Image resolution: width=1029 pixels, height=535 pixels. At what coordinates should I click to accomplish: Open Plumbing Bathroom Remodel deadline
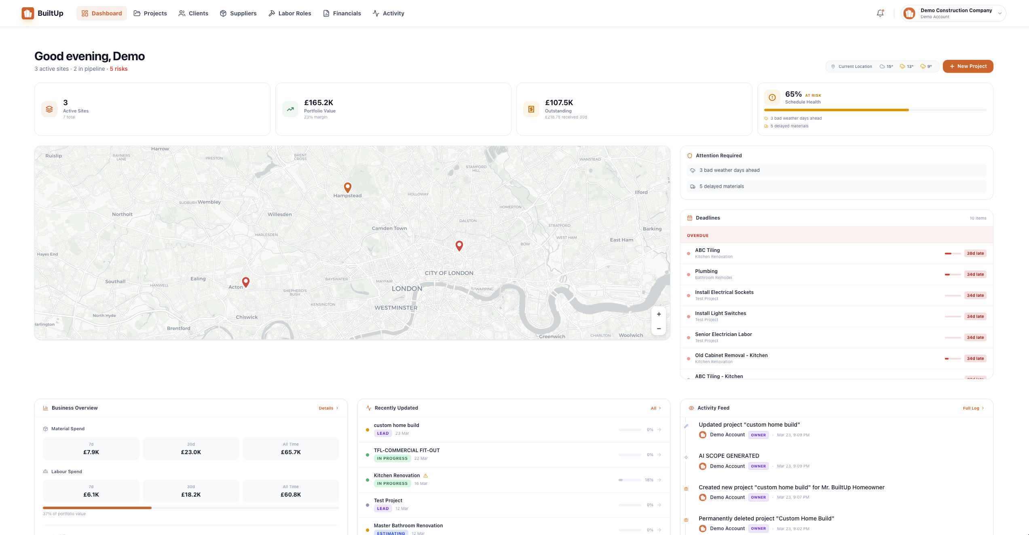(x=837, y=275)
